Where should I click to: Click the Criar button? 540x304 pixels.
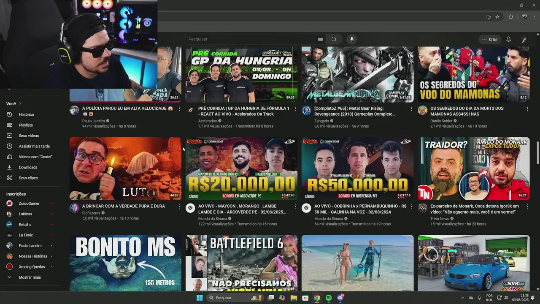pyautogui.click(x=490, y=39)
